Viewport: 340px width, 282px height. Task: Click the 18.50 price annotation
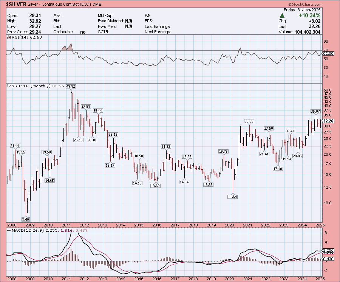139,156
